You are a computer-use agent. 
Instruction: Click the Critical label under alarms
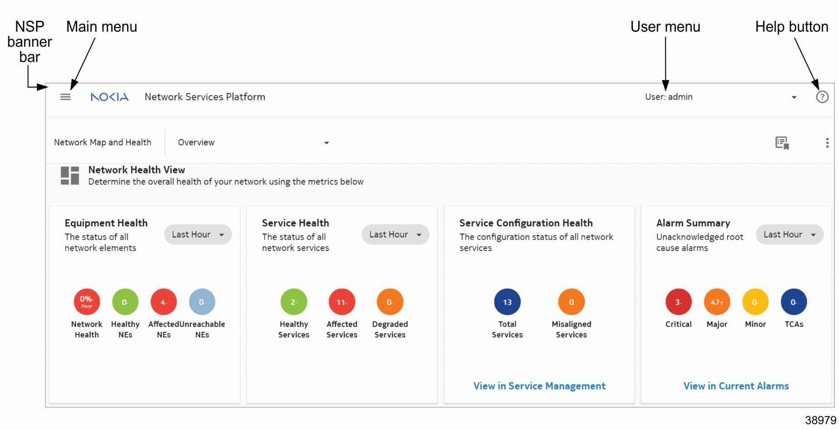coord(678,324)
